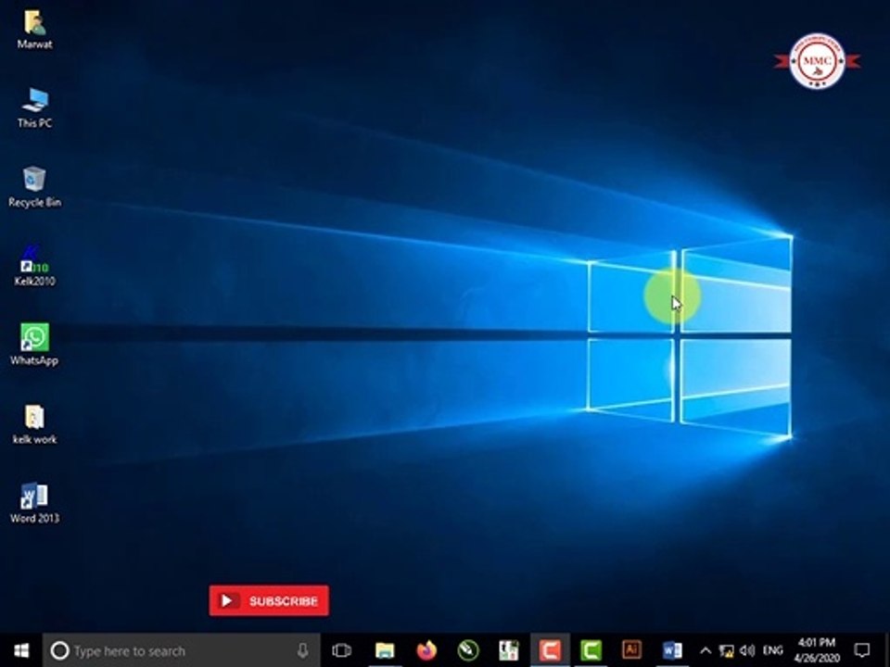The height and width of the screenshot is (667, 890).
Task: Open the green round pen-icon app on taskbar
Action: pos(467,650)
